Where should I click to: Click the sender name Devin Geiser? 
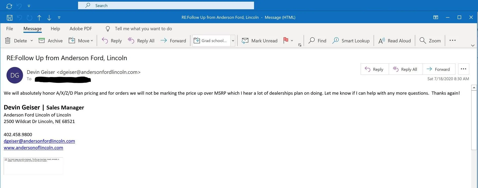click(x=41, y=72)
